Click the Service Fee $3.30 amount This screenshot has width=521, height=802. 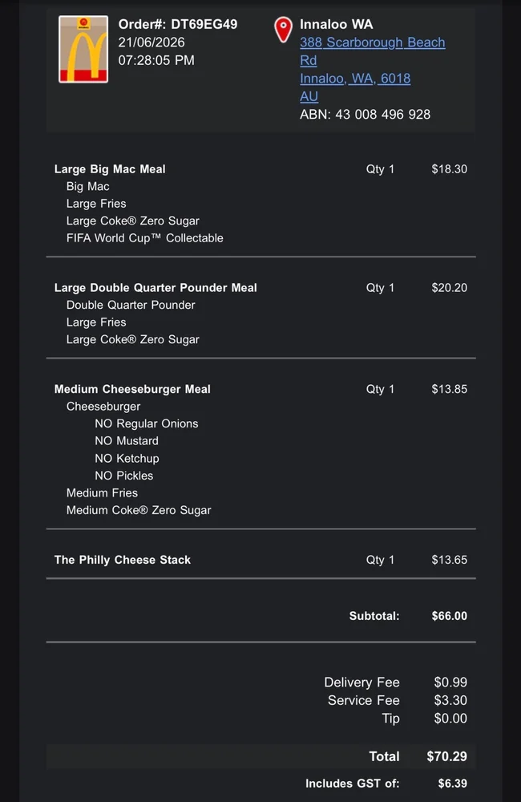[x=450, y=700]
